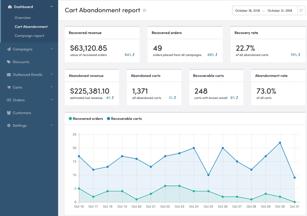Click the Discounts tag icon
The width and height of the screenshot is (307, 216).
coord(9,62)
